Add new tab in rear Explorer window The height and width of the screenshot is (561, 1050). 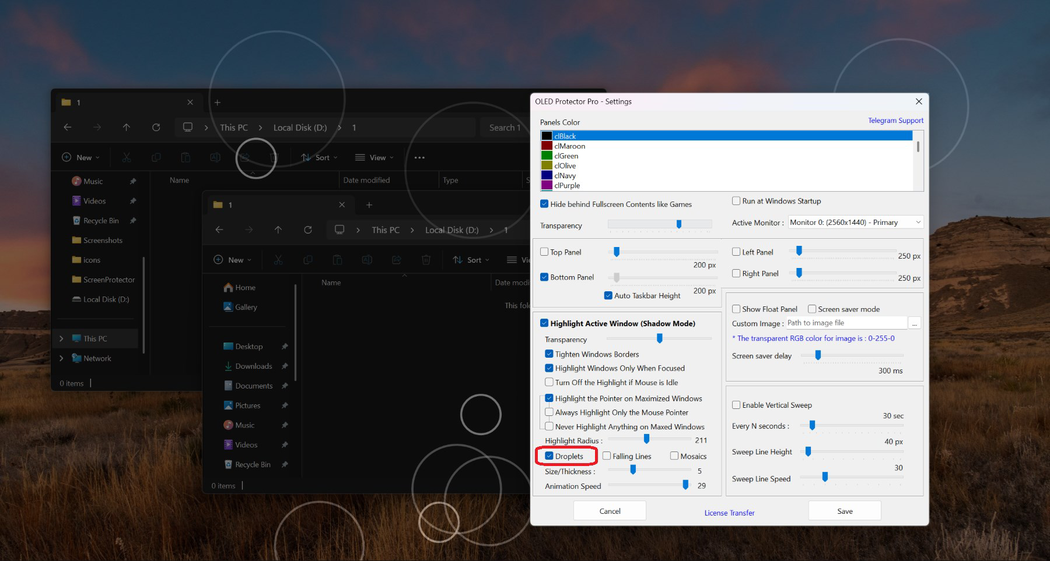[218, 103]
